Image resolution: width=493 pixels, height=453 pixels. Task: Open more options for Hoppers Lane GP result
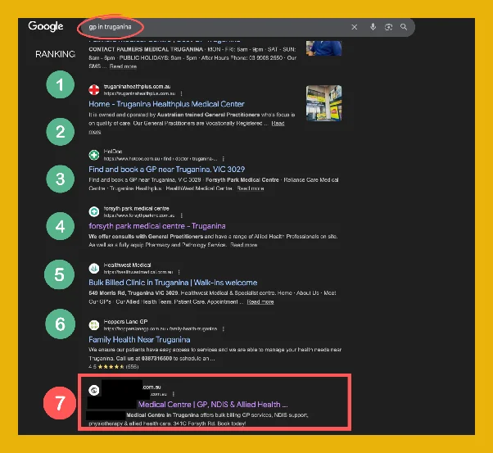point(224,329)
